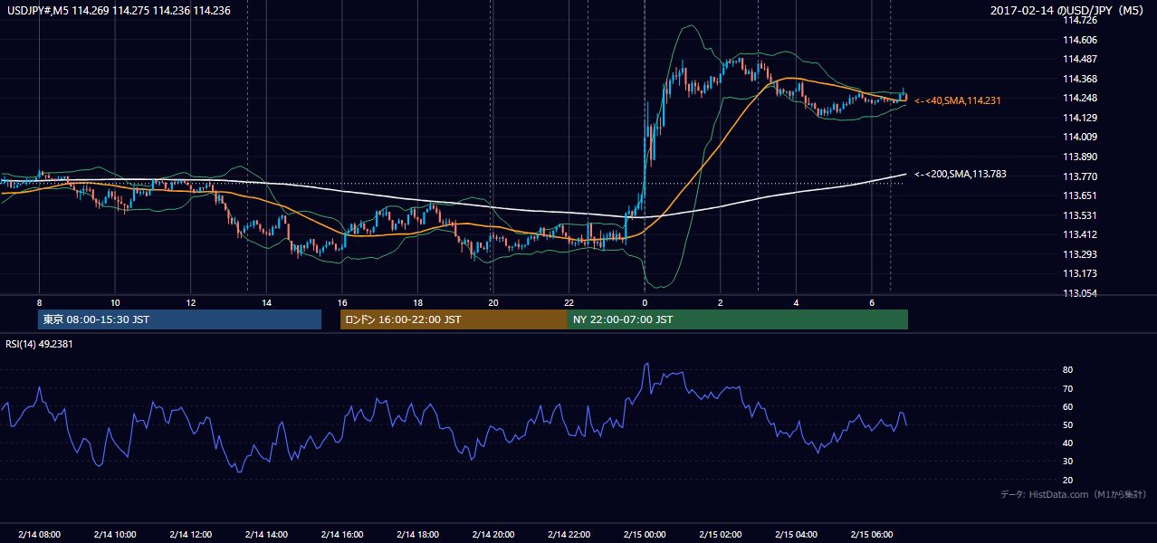Click hour tick 16 under price chart
The image size is (1157, 543).
click(x=342, y=302)
